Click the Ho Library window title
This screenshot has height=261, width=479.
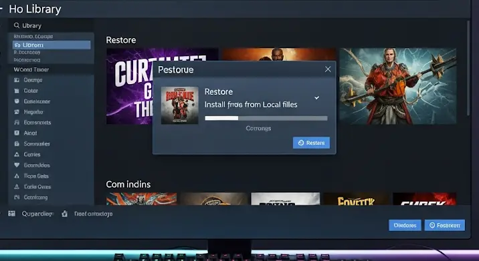(x=35, y=9)
